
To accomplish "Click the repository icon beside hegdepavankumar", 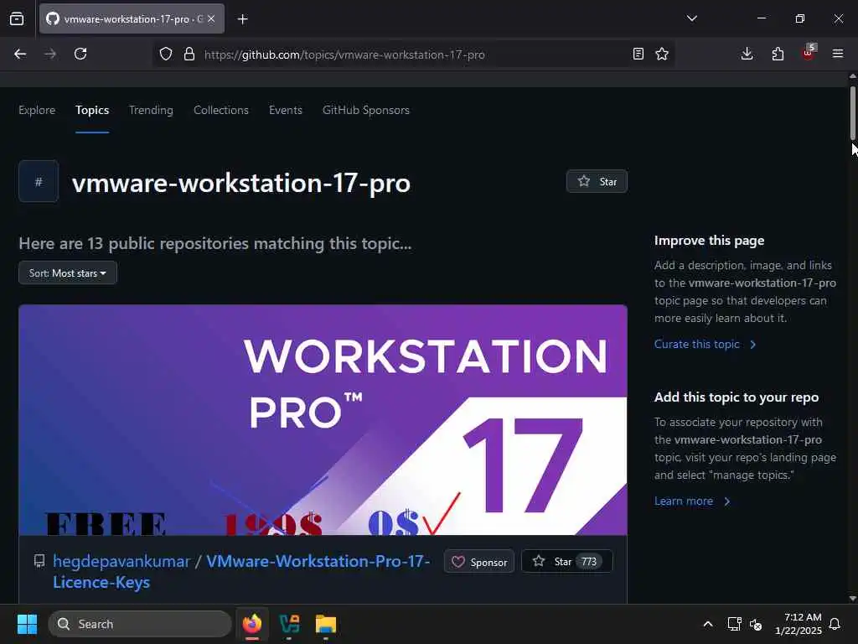I will click(x=39, y=561).
